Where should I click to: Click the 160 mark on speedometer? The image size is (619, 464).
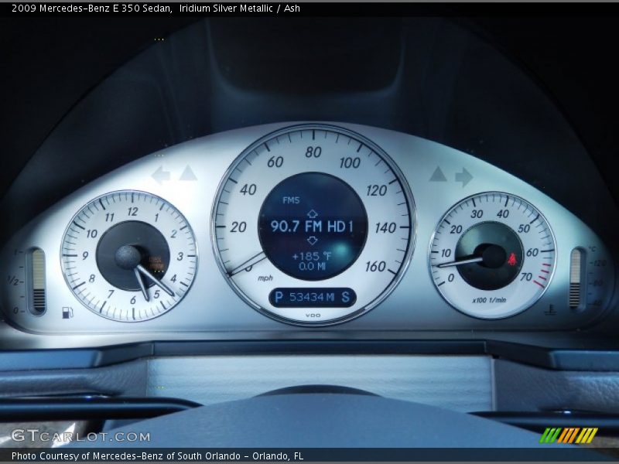click(375, 267)
